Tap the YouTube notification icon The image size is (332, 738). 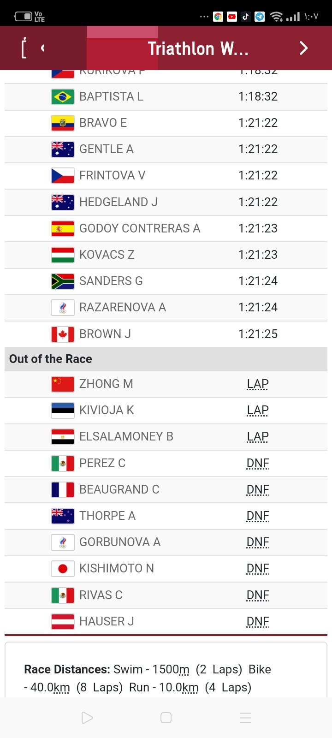click(232, 17)
